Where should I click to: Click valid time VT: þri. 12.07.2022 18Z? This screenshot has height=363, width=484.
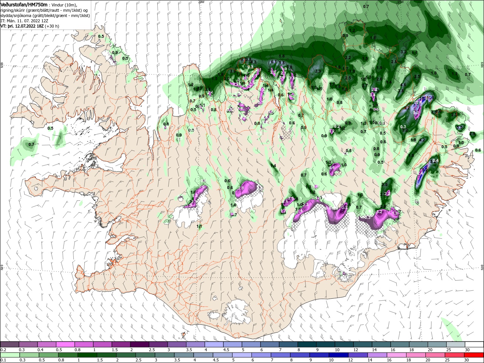(22, 26)
